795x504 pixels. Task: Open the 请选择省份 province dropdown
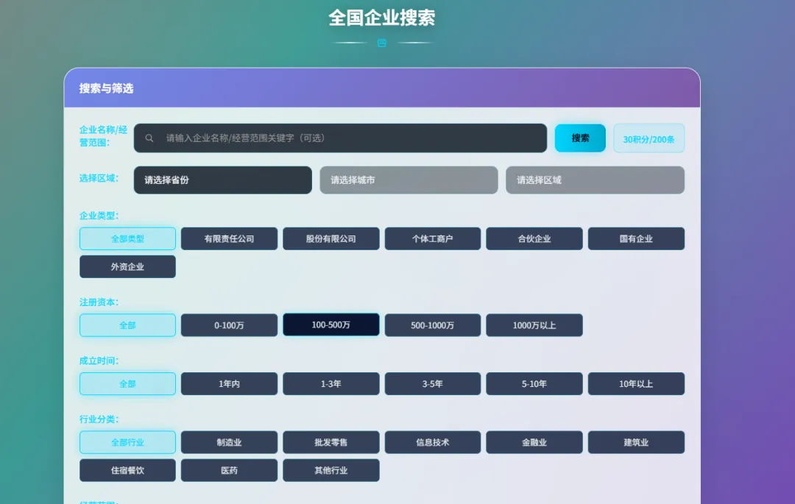click(222, 180)
